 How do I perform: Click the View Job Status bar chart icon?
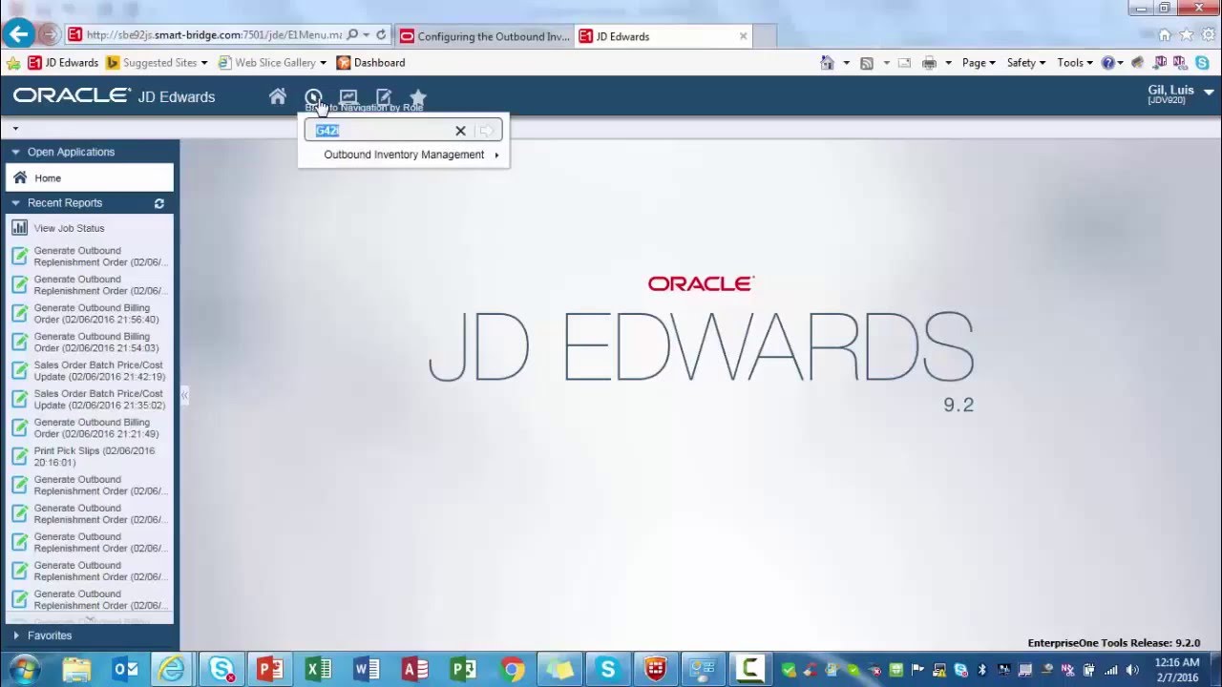click(19, 228)
